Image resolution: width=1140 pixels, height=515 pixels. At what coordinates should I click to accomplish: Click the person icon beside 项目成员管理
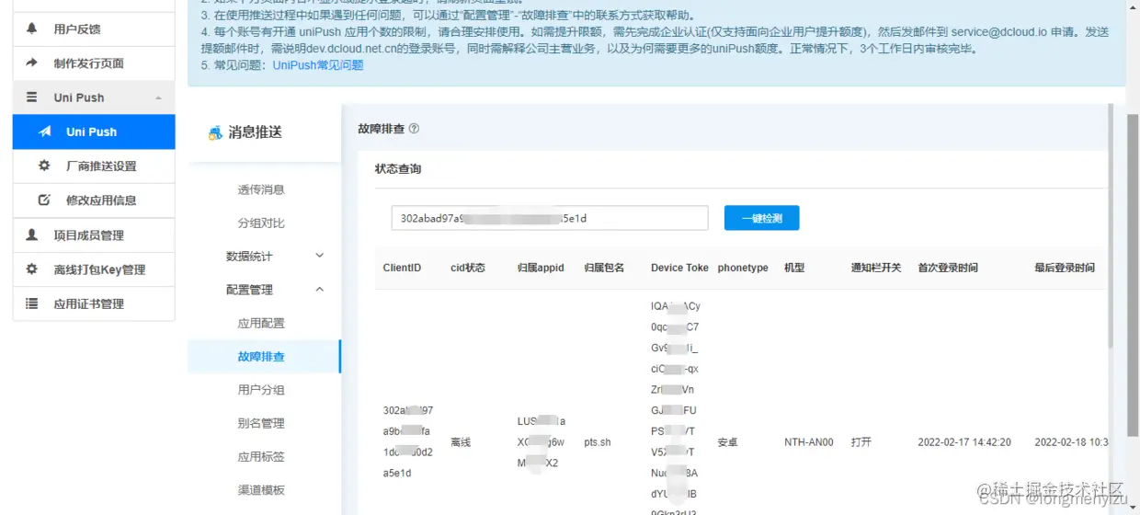coord(32,235)
